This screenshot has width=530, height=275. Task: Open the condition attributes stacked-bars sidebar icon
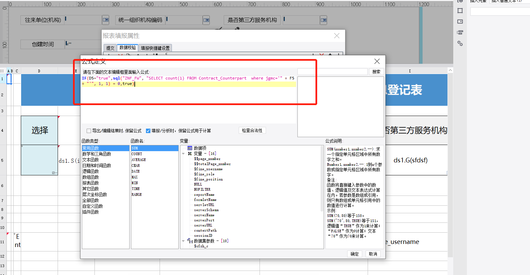click(x=460, y=32)
